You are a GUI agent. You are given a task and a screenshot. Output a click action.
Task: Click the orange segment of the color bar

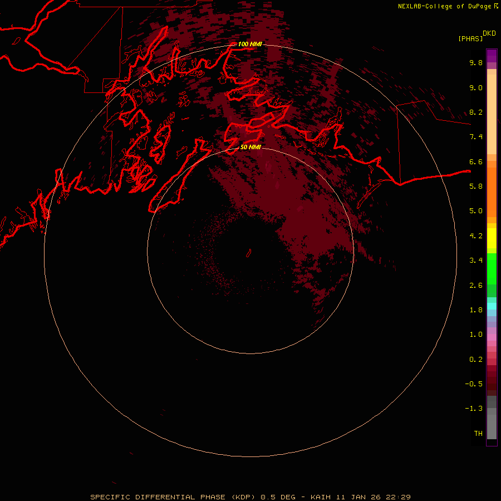[492, 191]
